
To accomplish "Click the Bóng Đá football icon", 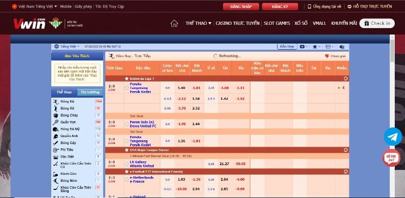I will tap(56, 102).
